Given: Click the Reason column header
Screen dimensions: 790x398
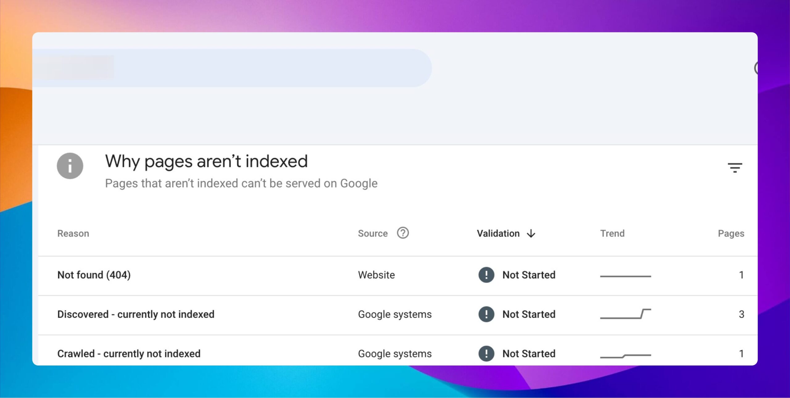Looking at the screenshot, I should 73,234.
